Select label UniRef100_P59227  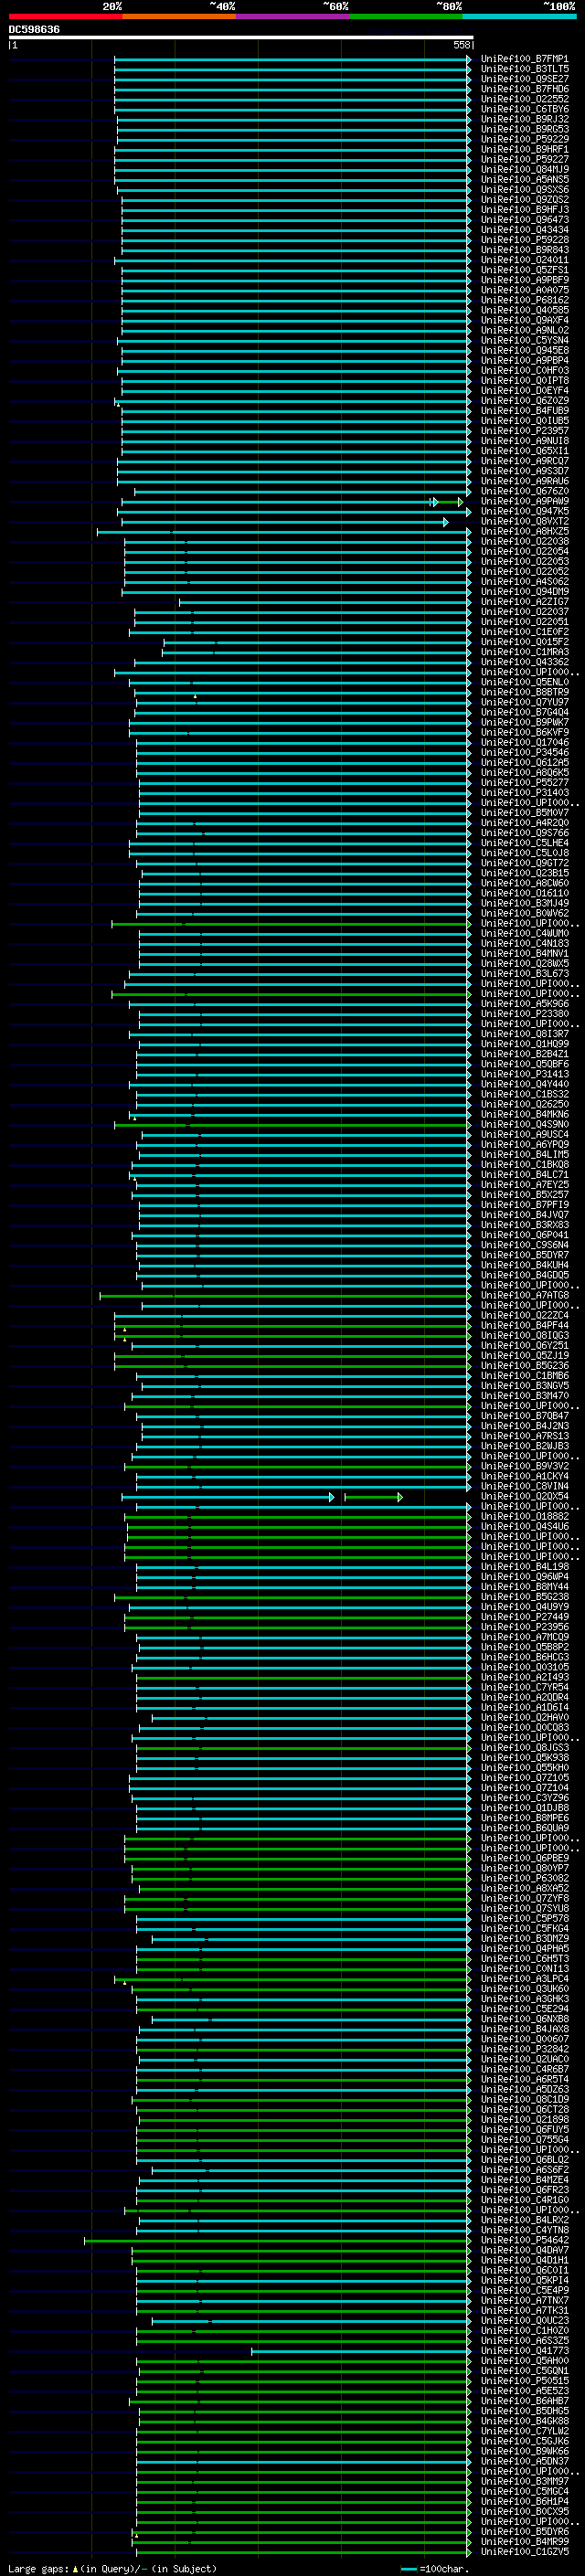pyautogui.click(x=524, y=159)
